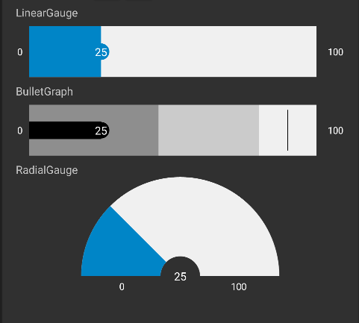The width and height of the screenshot is (359, 323).
Task: Select the BulletGraph minimum label 0
Action: pyautogui.click(x=20, y=131)
